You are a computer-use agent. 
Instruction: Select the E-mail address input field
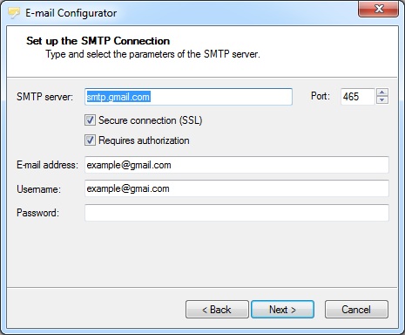coord(237,165)
